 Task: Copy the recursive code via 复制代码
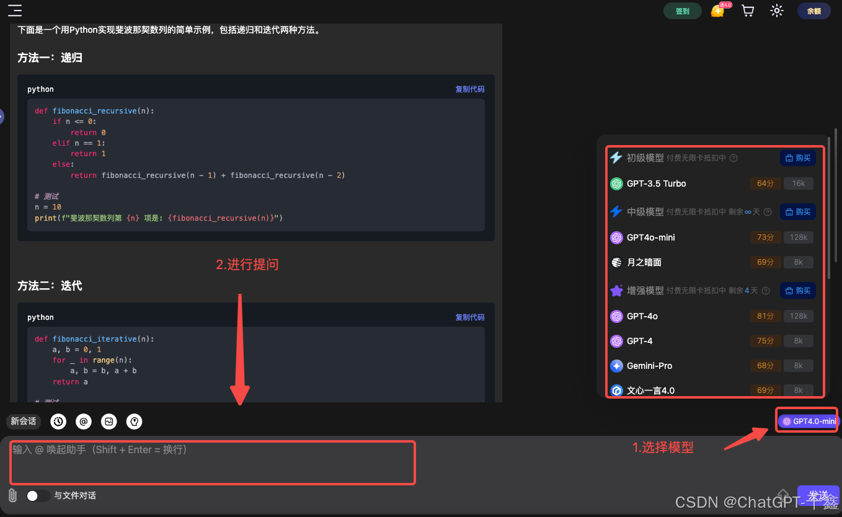[x=470, y=89]
